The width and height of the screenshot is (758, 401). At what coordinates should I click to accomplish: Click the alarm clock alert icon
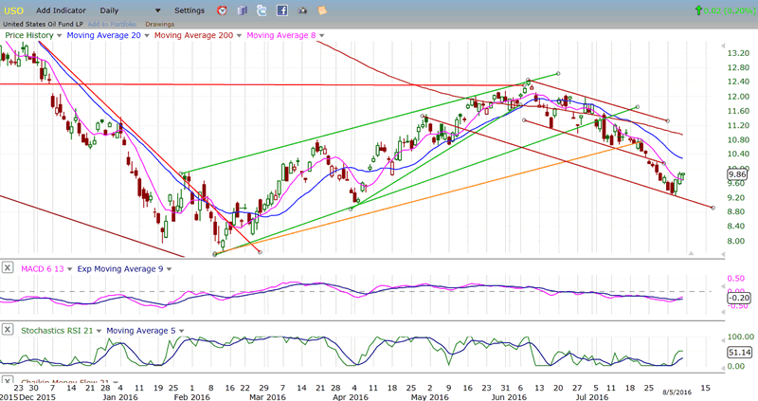[222, 10]
